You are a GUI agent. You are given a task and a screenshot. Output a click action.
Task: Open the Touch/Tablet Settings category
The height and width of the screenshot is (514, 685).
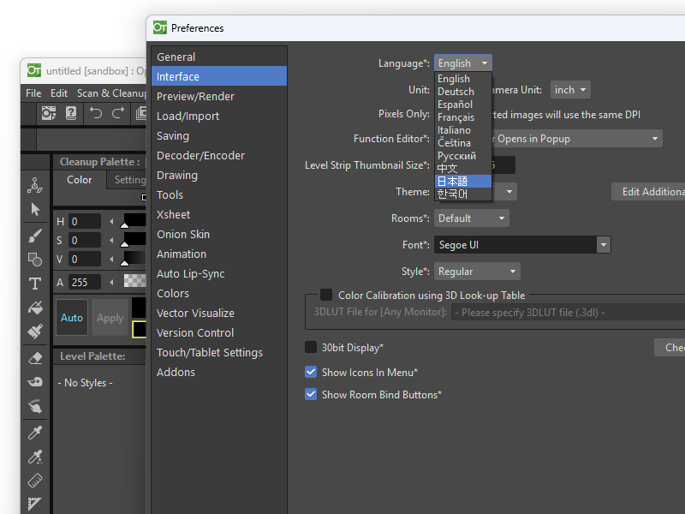point(219,352)
